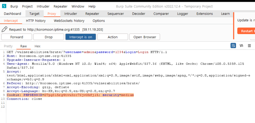Click the GET request line in editor
The height and width of the screenshot is (123, 255).
[87, 52]
